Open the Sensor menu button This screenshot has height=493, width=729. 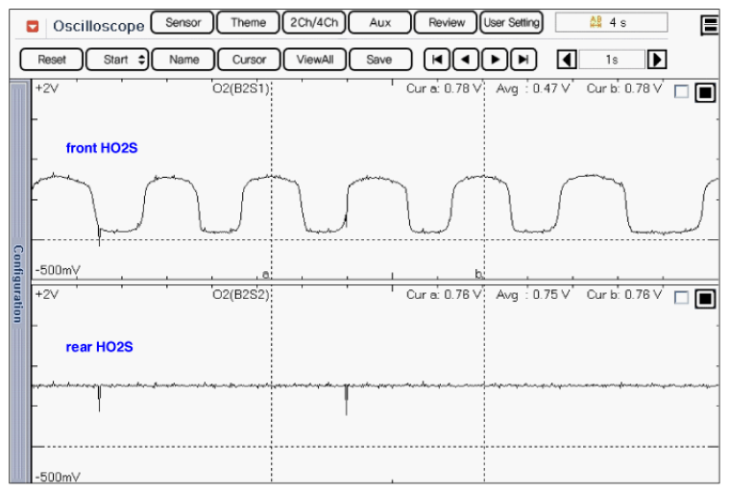click(x=182, y=22)
